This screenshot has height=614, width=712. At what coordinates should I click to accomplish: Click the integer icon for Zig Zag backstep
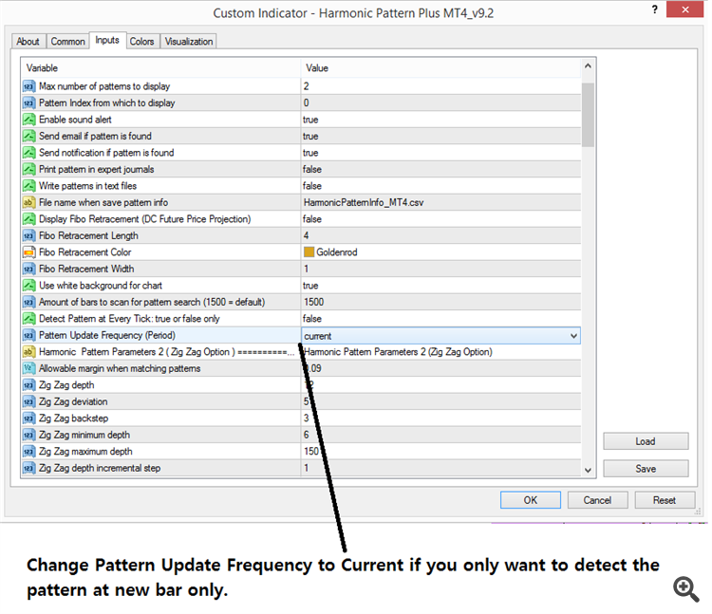[x=28, y=419]
